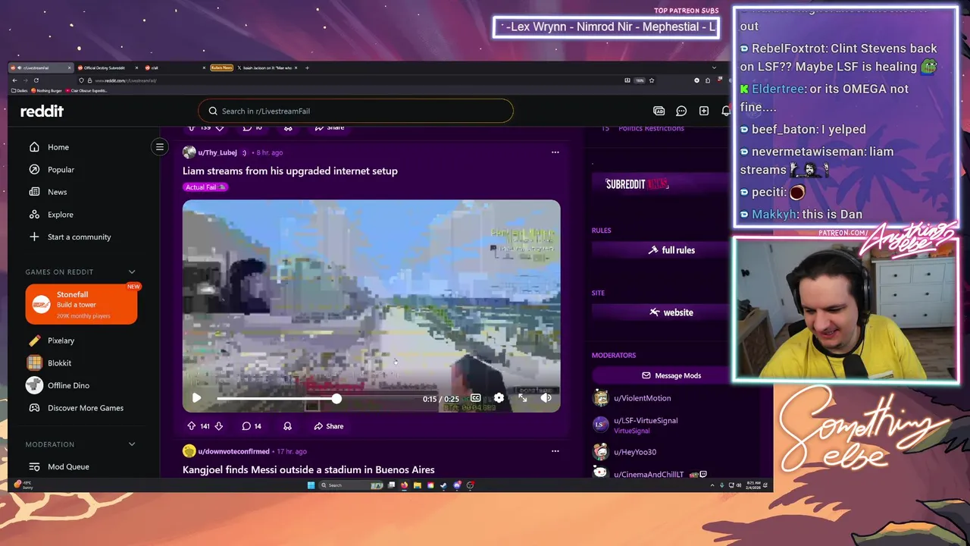Image resolution: width=970 pixels, height=546 pixels.
Task: Collapse the Games on Reddit section
Action: pos(132,271)
